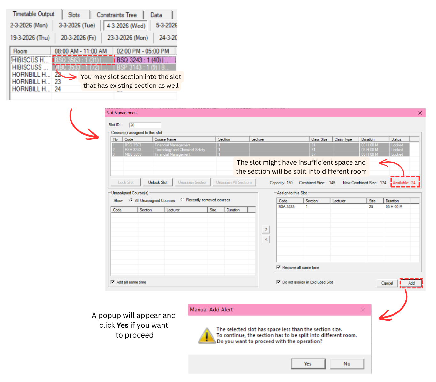This screenshot has height=382, width=436.
Task: Open the Constraints Tree tab
Action: tap(117, 15)
